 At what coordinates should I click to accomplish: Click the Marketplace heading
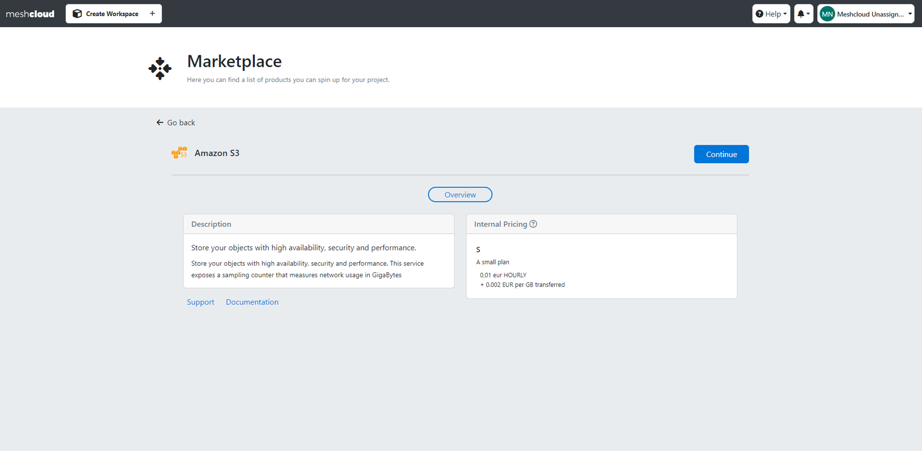tap(234, 61)
